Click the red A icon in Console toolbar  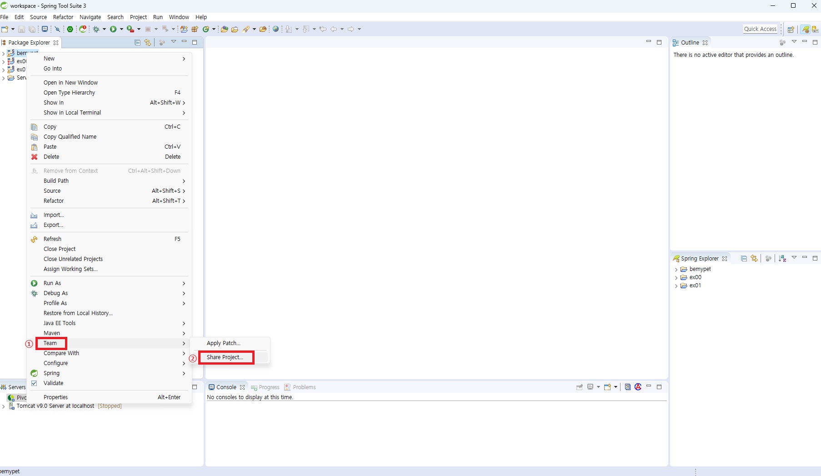pos(638,387)
